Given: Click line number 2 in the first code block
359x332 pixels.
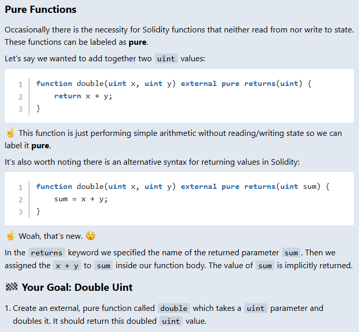Looking at the screenshot, I should click(20, 96).
